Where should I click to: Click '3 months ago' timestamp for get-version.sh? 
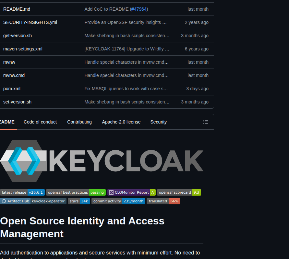[195, 36]
